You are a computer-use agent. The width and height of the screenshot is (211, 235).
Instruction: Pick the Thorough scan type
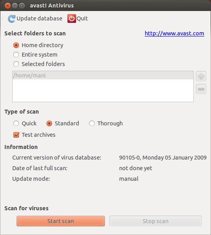click(x=92, y=123)
